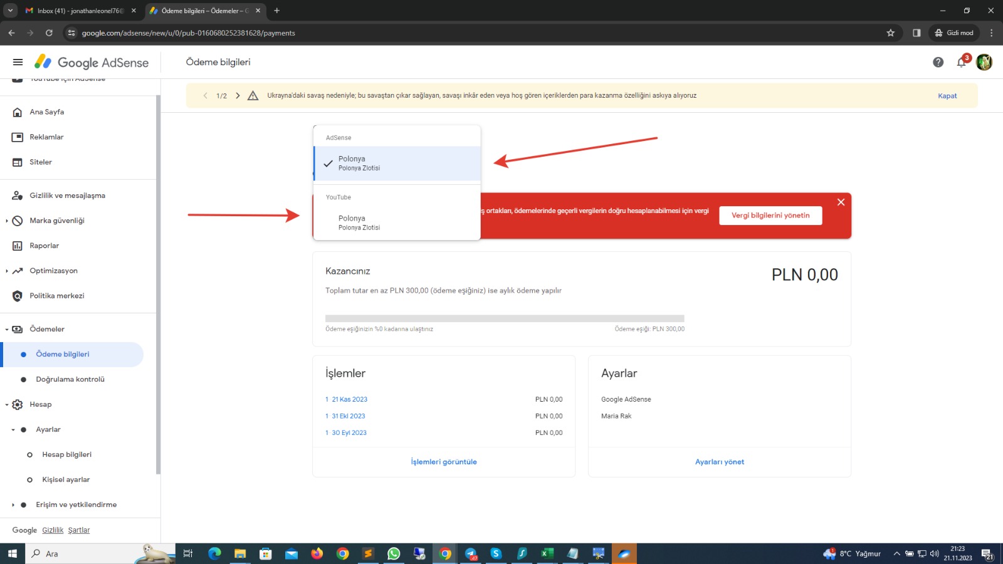Open the Google account avatar

click(x=984, y=62)
